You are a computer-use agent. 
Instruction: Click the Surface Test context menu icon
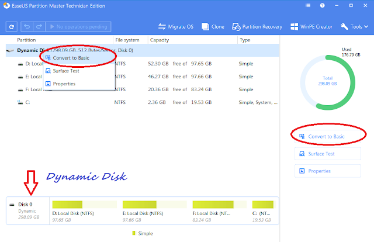point(48,71)
